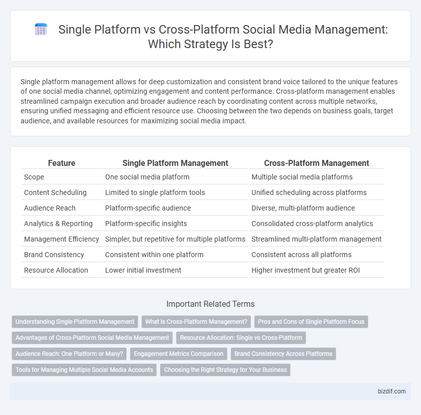This screenshot has width=421, height=415.
Task: Click 'Simpler, but repetitive for multiple platforms' cell
Action: click(175, 239)
